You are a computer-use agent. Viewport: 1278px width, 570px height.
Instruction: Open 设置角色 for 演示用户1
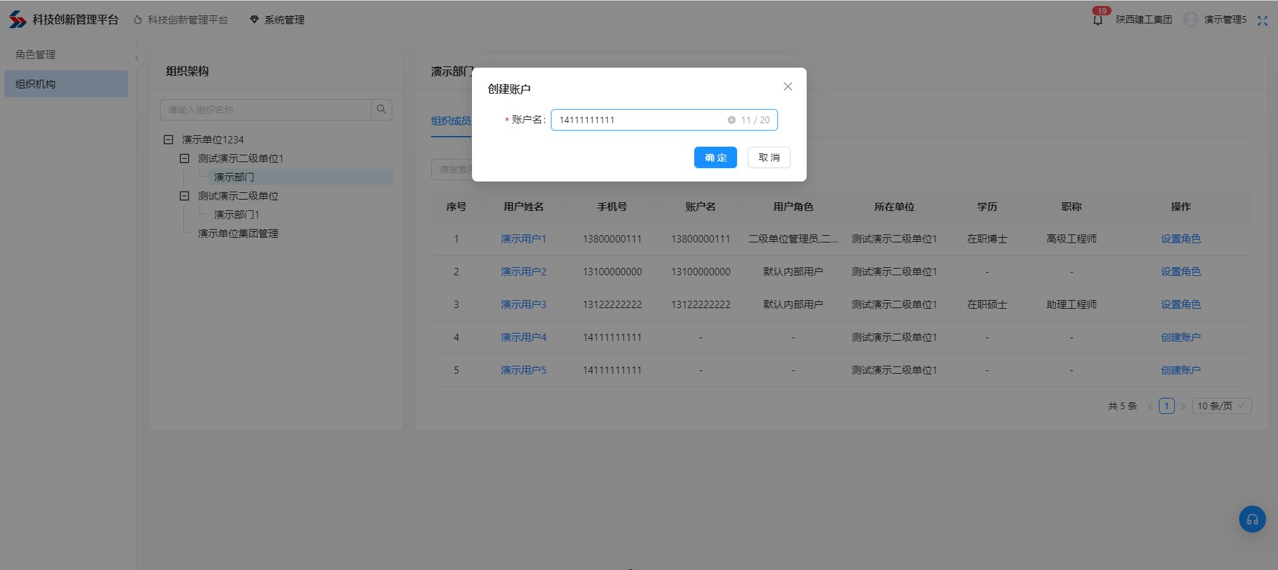(x=1180, y=238)
